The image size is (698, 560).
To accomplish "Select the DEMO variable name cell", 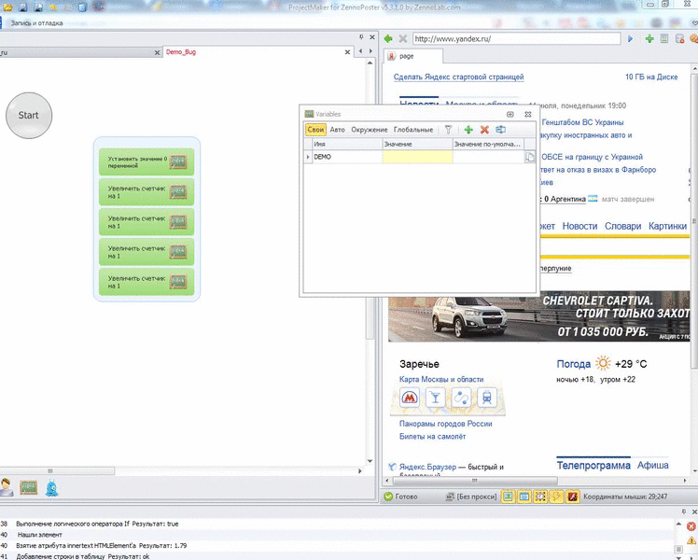I will click(347, 157).
